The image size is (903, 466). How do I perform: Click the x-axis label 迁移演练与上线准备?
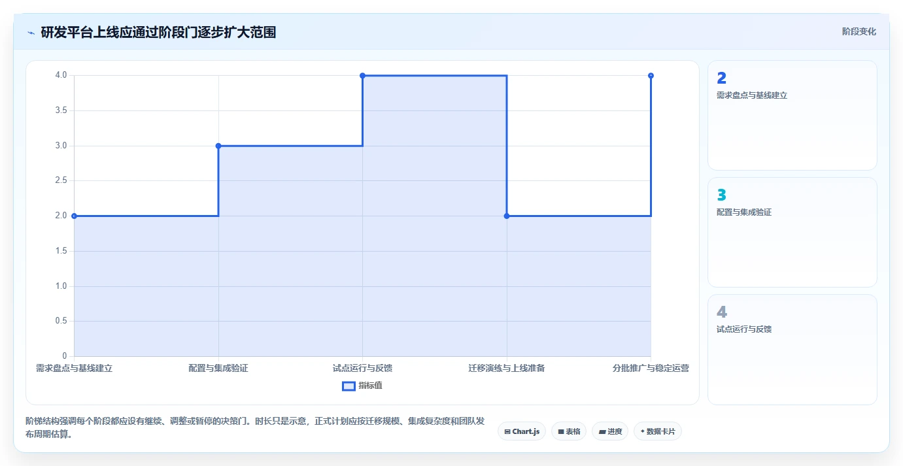tap(507, 368)
